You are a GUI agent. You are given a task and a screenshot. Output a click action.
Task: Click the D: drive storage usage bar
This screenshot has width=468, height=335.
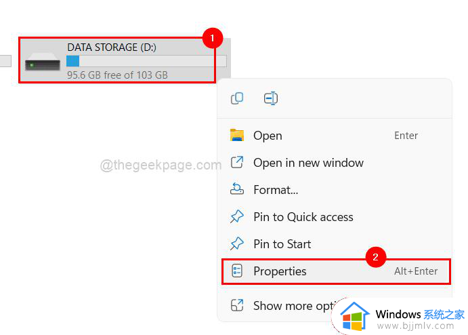tap(146, 61)
